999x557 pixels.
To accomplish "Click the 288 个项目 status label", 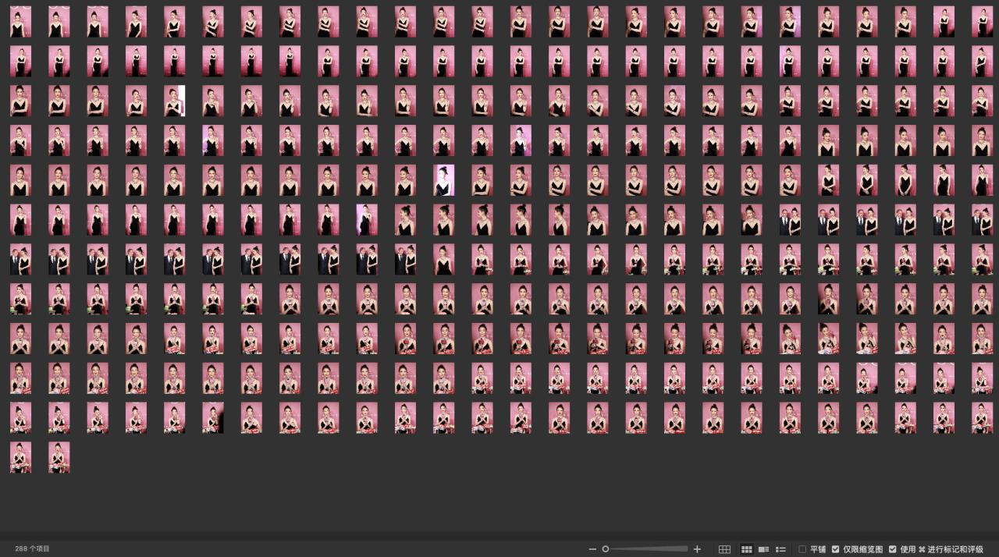I will point(32,549).
